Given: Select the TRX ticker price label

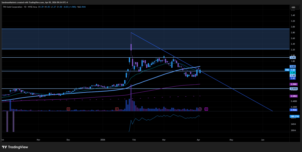Looking at the screenshot, I should [286, 70].
